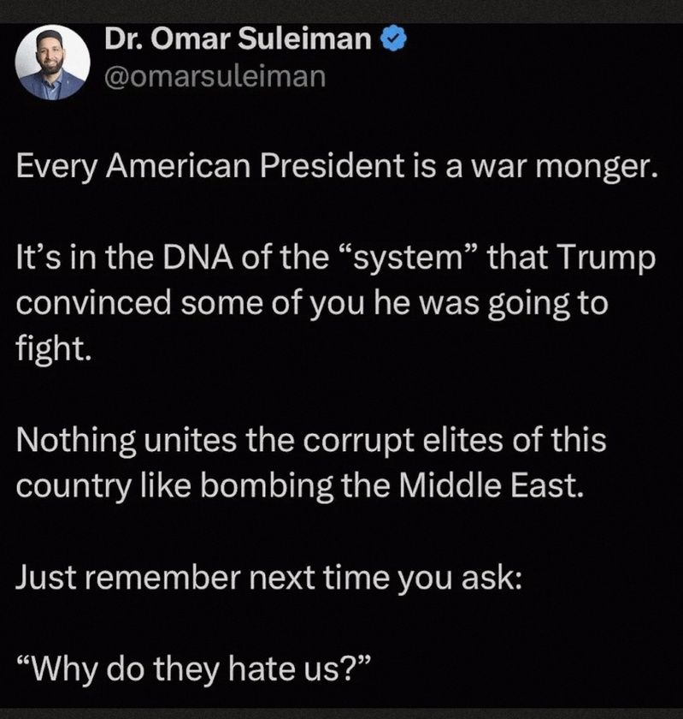Viewport: 683px width, 719px height.
Task: Select the line 'Every American President is a war monger.'
Action: (337, 167)
